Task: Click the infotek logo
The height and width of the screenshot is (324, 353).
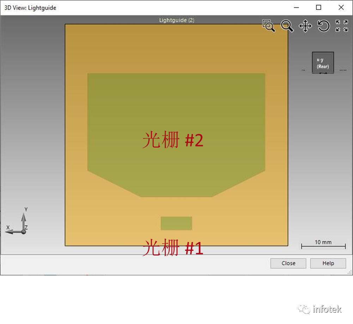Action: 319,309
